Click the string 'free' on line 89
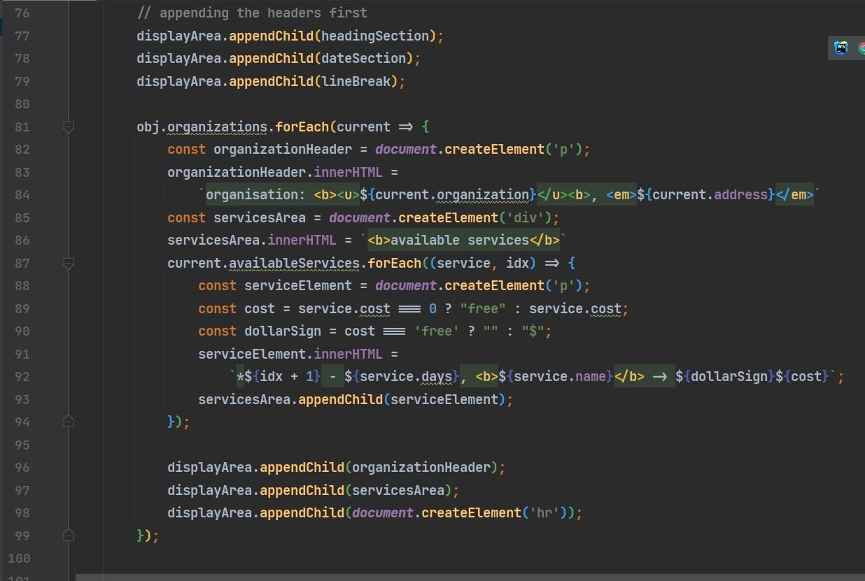 [483, 308]
